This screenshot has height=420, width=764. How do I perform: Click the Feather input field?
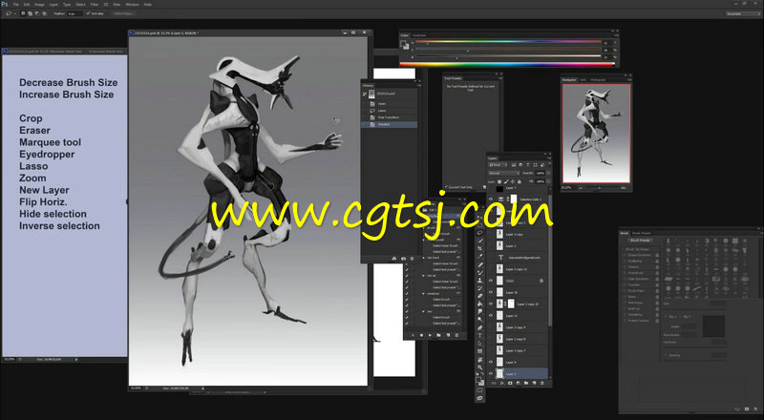click(75, 13)
